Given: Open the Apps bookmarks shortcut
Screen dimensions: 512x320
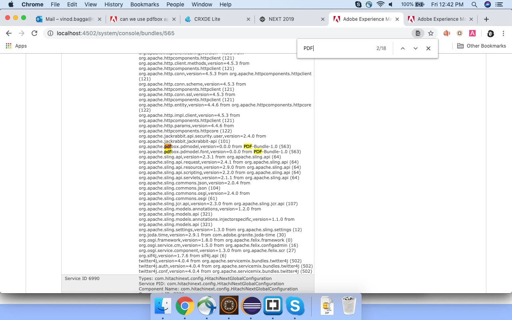Looking at the screenshot, I should [x=16, y=46].
